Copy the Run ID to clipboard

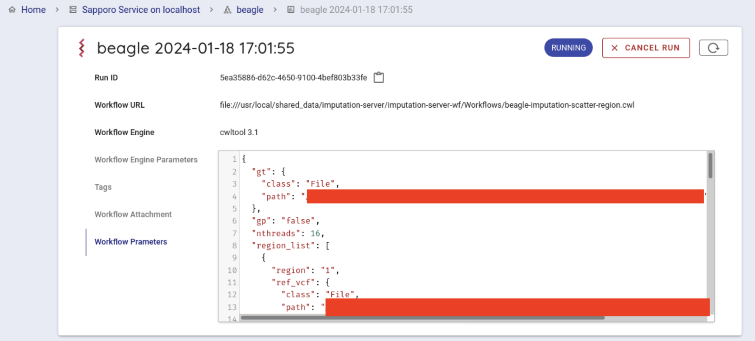[378, 78]
